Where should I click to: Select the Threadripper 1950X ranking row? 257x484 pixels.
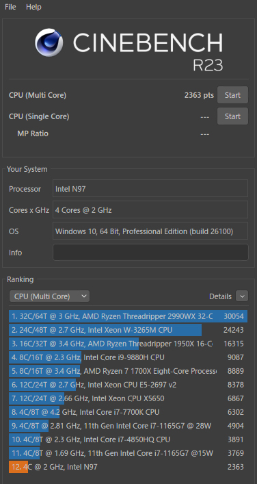point(128,344)
